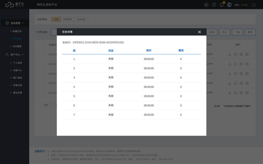
Task: Click stop icon in third task row
Action: pyautogui.click(x=241, y=74)
